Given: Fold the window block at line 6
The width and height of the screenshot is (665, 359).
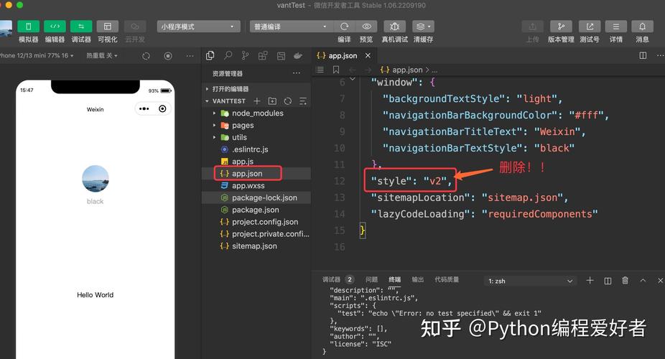Looking at the screenshot, I should pos(353,79).
